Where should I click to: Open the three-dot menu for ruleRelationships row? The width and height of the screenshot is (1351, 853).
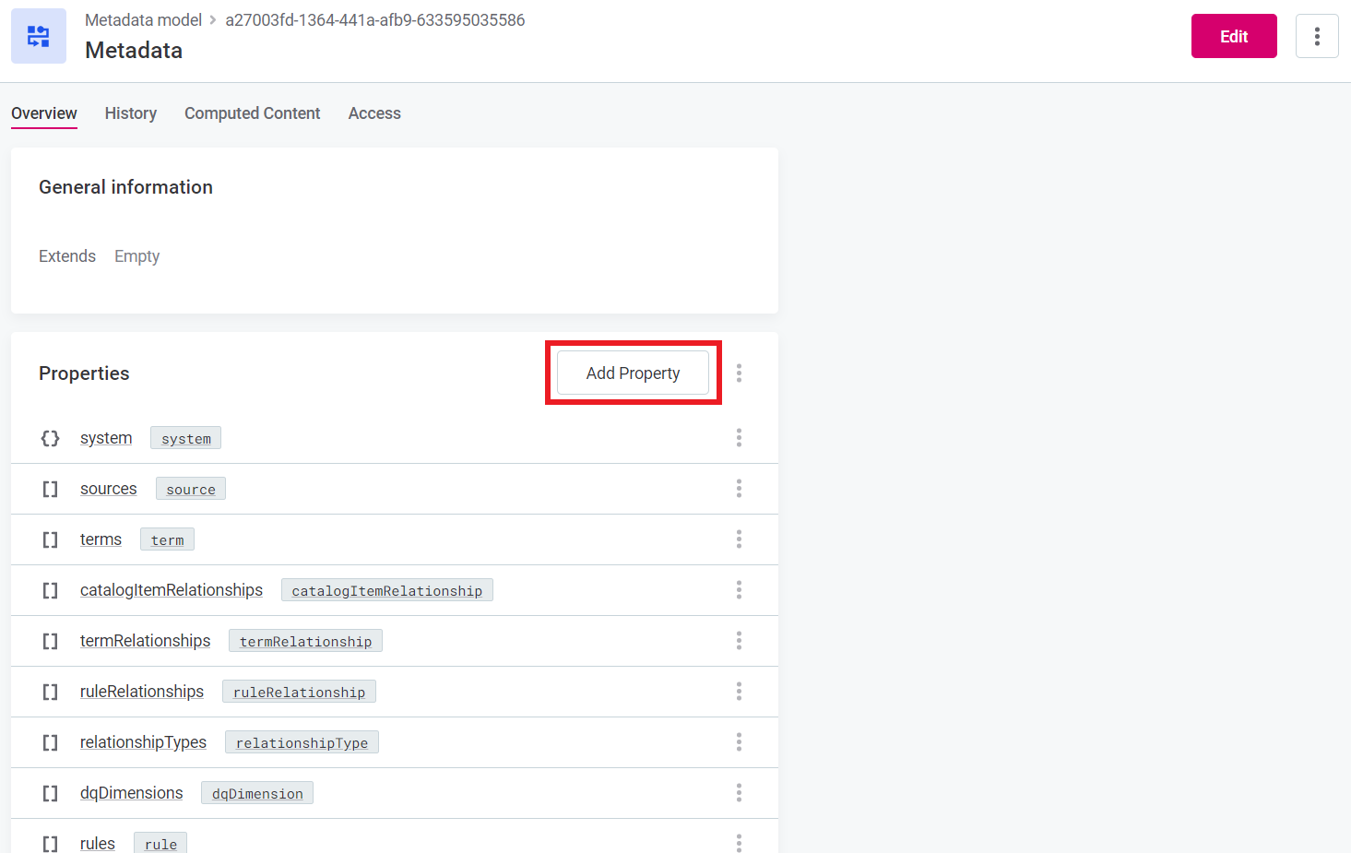739,692
